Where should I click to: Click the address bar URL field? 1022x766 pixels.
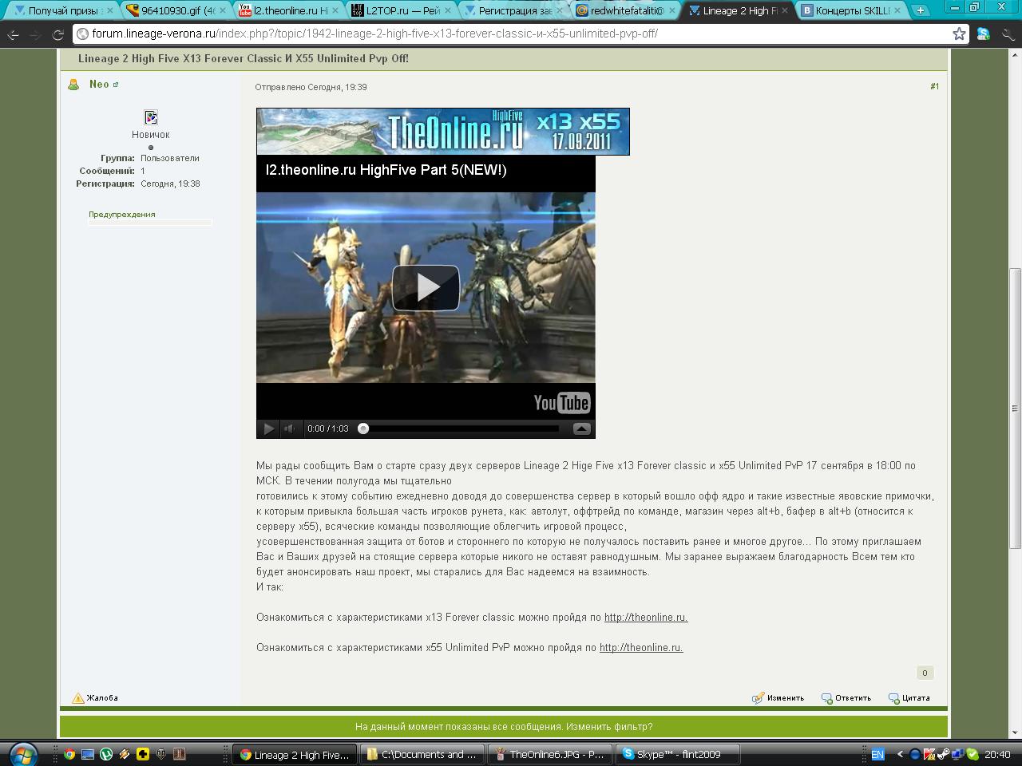point(519,34)
